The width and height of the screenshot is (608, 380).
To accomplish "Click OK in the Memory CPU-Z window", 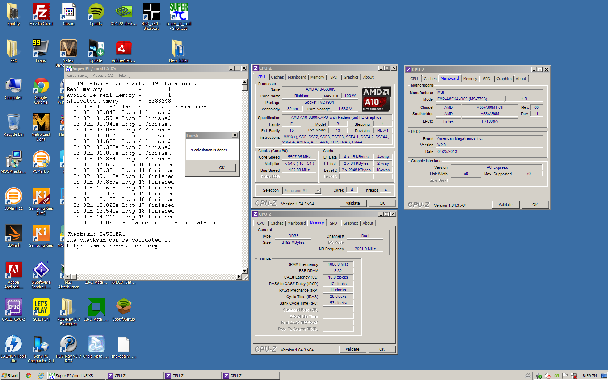I will pos(382,349).
